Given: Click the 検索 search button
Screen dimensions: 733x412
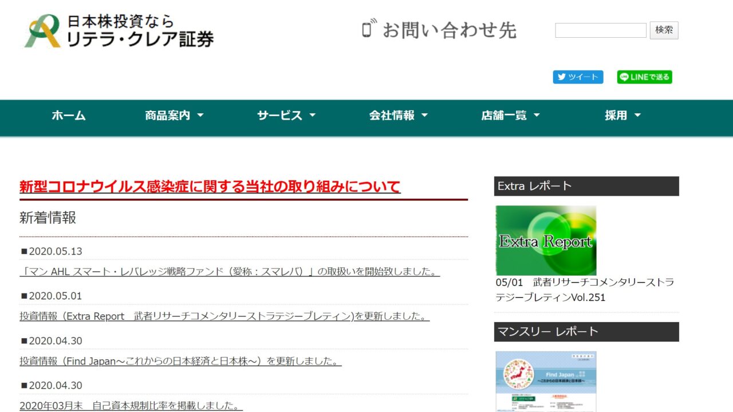Looking at the screenshot, I should (664, 30).
